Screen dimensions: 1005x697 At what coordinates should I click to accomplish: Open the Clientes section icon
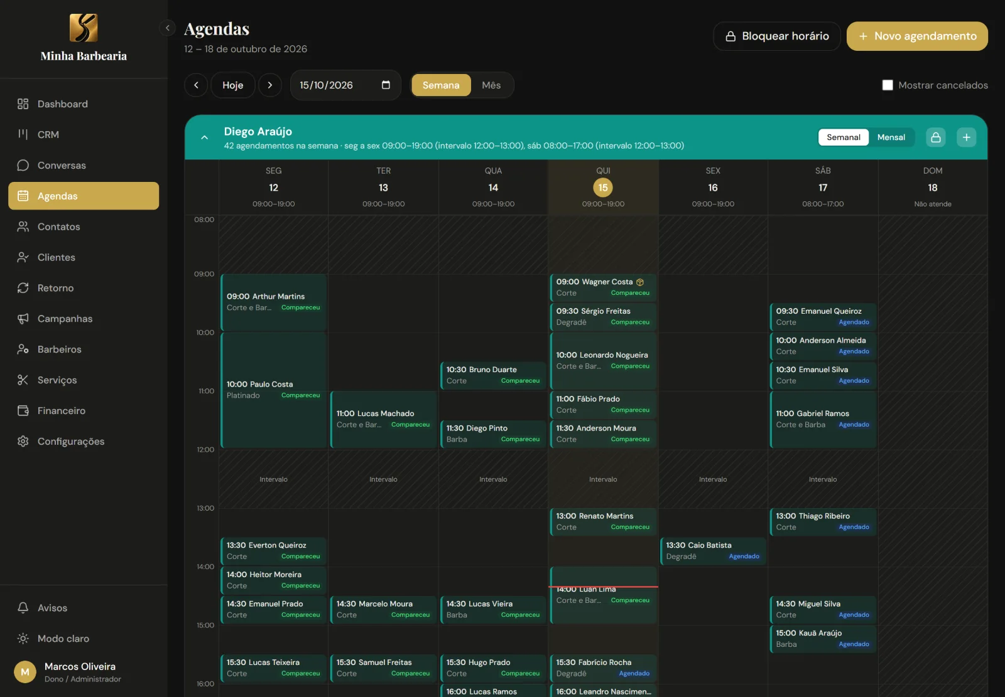[x=23, y=258]
